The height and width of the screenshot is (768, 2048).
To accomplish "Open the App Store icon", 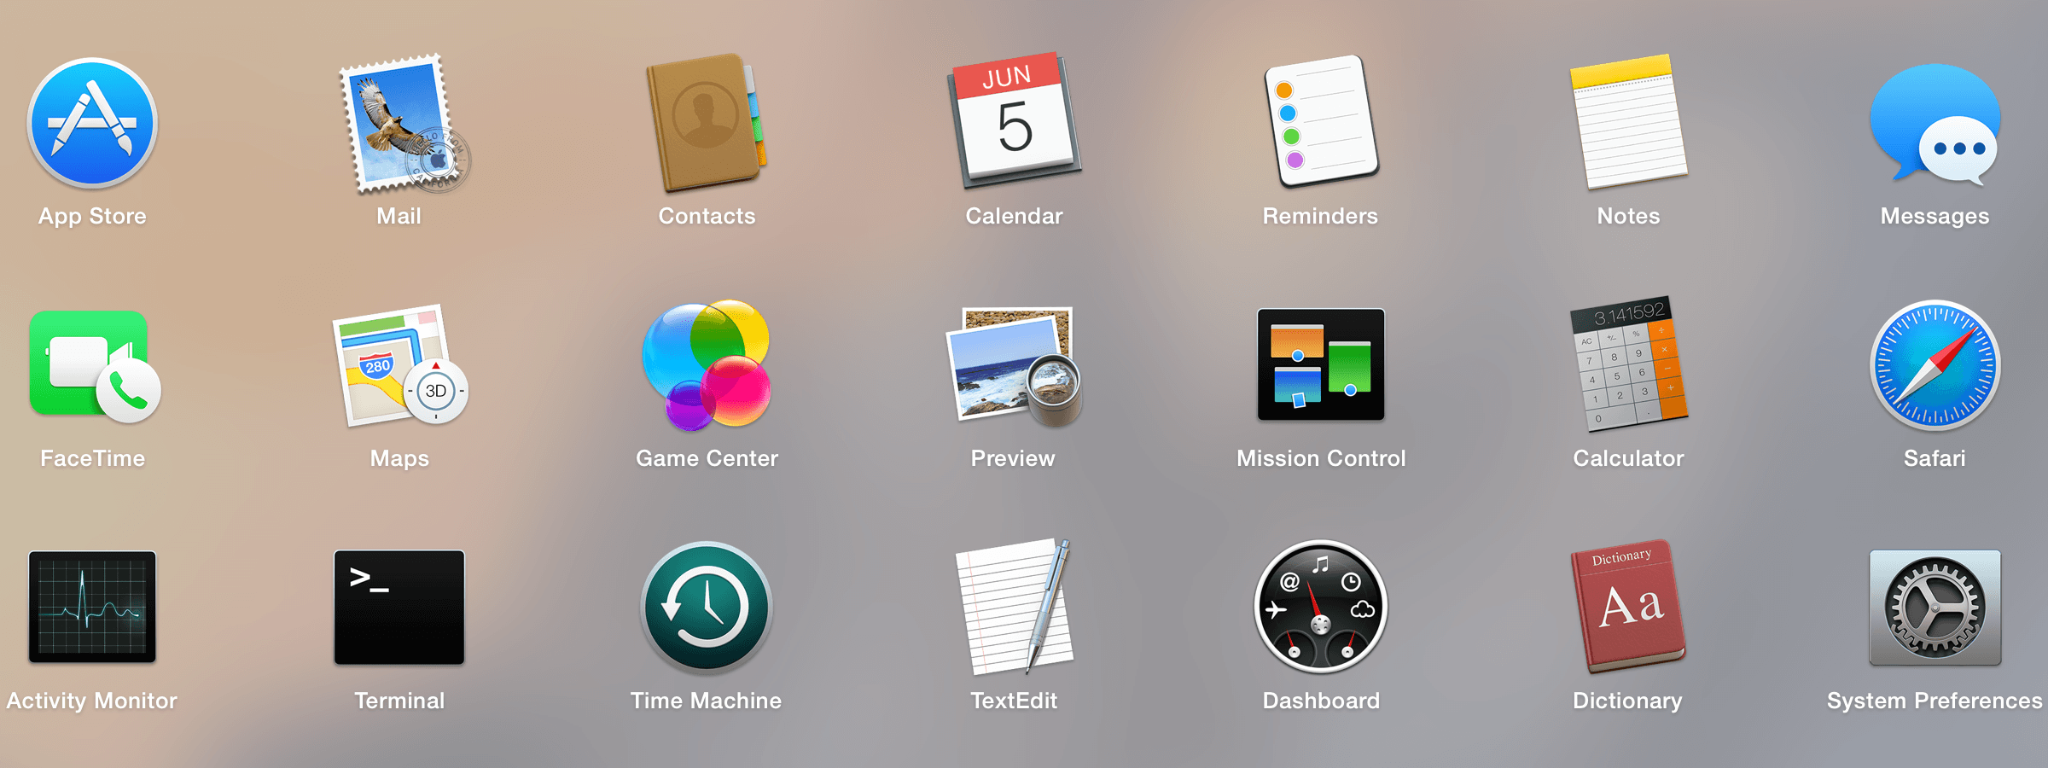I will tap(92, 123).
